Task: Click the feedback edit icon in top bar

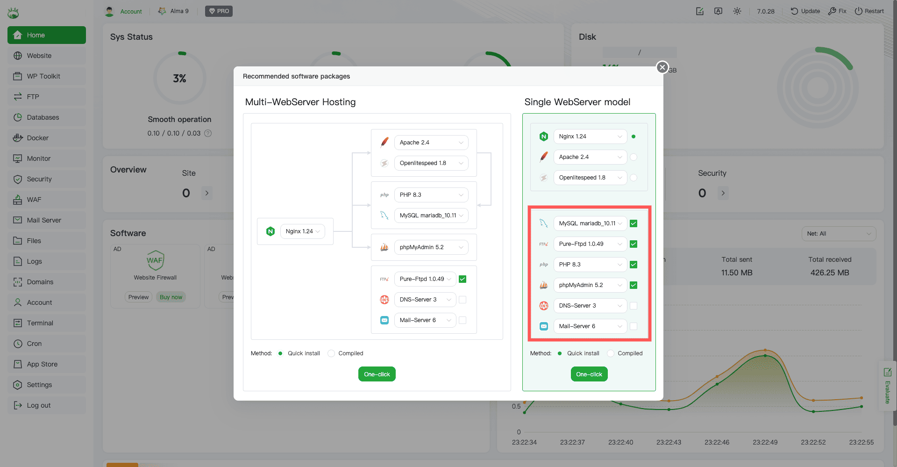Action: pos(699,11)
